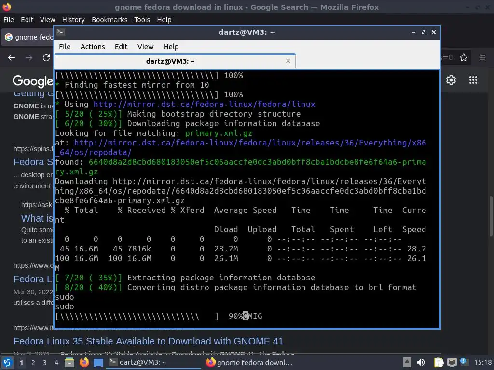Screen dimensions: 494x370
Task: Open the terminal Edit menu
Action: coord(121,47)
